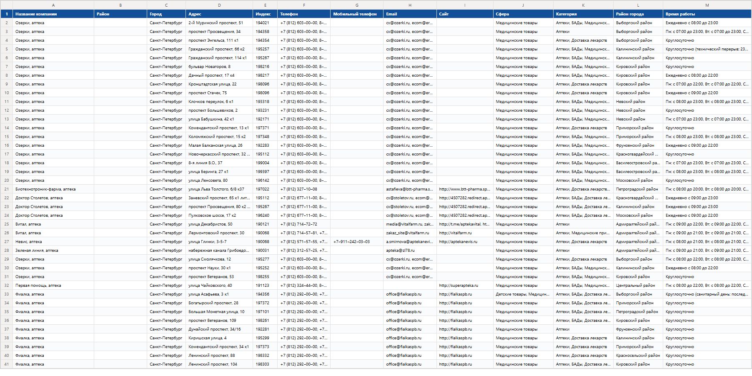Select row number 21
752x376 pixels.
[x=7, y=189]
